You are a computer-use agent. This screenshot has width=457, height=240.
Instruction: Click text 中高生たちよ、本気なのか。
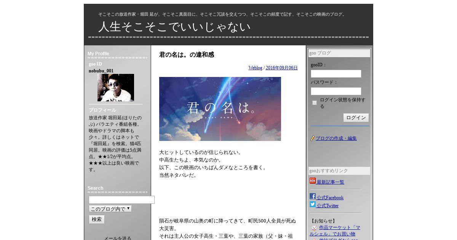[x=190, y=160]
